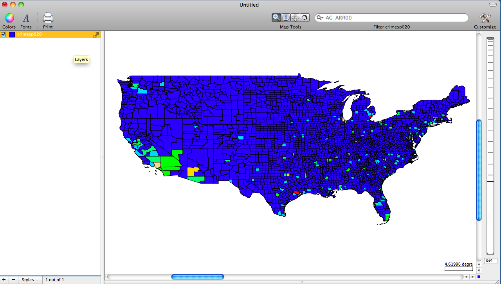The height and width of the screenshot is (284, 501).
Task: Choose the Lasso selection map tool
Action: (x=305, y=17)
